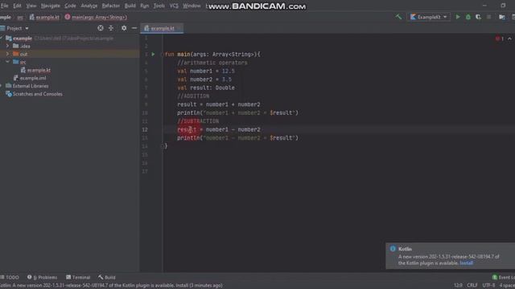Place cursor on the val number1 = 12.5 line
Image resolution: width=515 pixels, height=289 pixels.
point(206,71)
